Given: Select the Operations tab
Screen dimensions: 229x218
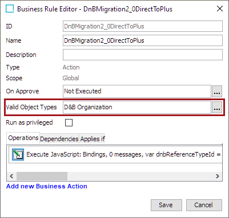Looking at the screenshot, I should pyautogui.click(x=23, y=138).
